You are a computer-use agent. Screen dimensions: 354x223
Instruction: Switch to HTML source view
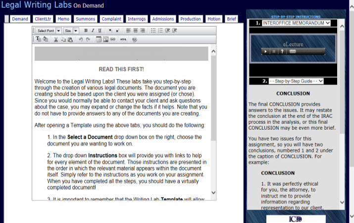(123, 40)
